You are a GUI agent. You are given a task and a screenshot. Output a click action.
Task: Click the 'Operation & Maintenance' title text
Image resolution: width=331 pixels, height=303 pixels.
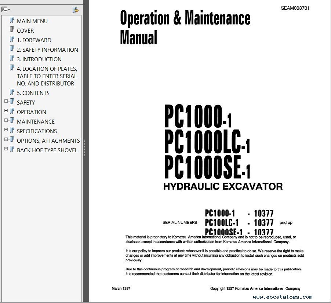pos(185,18)
